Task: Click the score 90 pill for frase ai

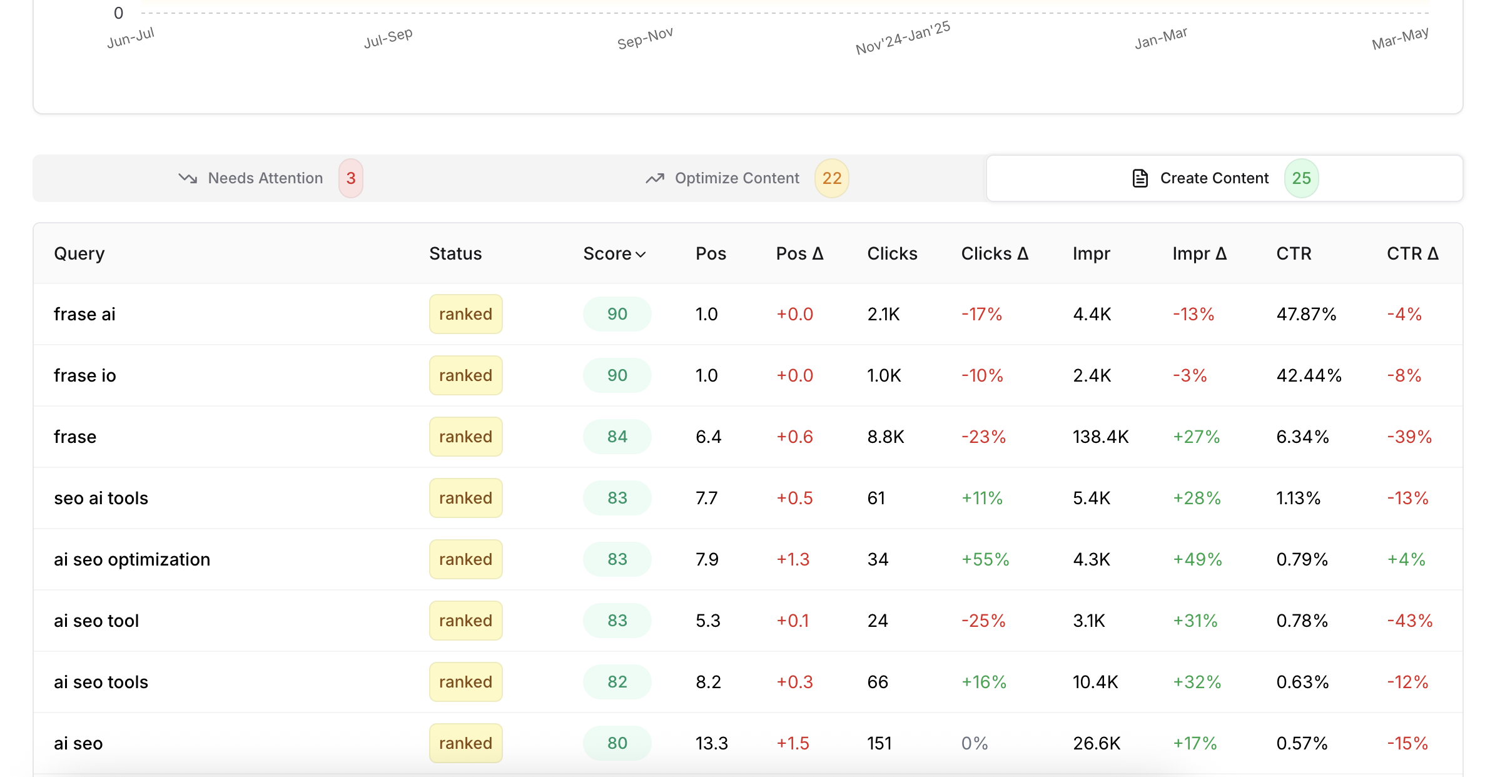Action: pyautogui.click(x=617, y=314)
